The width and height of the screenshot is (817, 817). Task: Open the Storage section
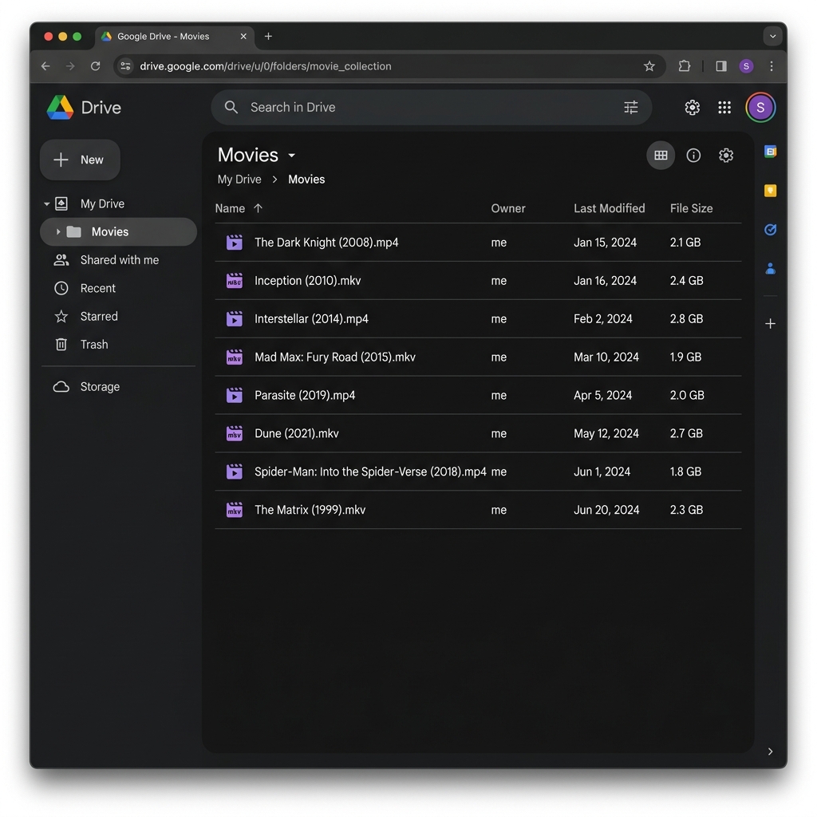pyautogui.click(x=100, y=387)
